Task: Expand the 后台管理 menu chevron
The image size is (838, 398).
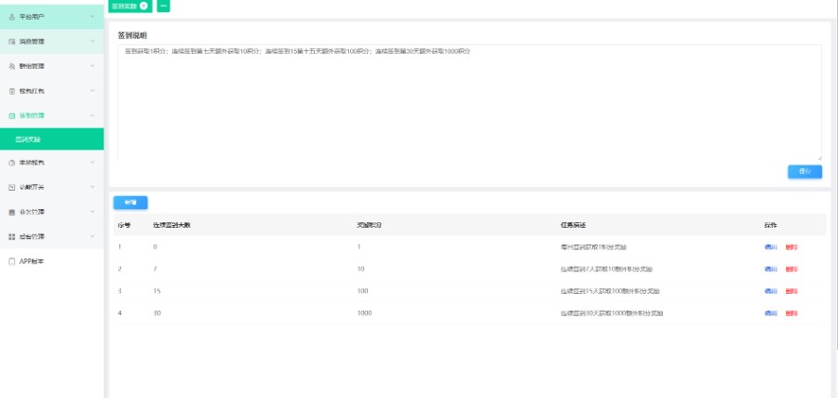Action: click(x=92, y=237)
